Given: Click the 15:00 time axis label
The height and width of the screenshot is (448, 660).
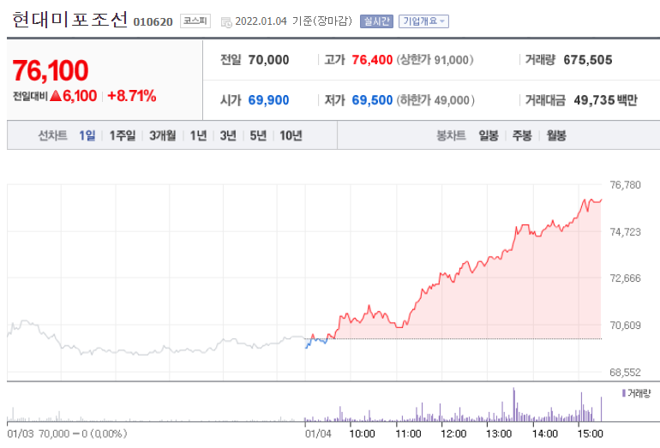Looking at the screenshot, I should pos(591,433).
